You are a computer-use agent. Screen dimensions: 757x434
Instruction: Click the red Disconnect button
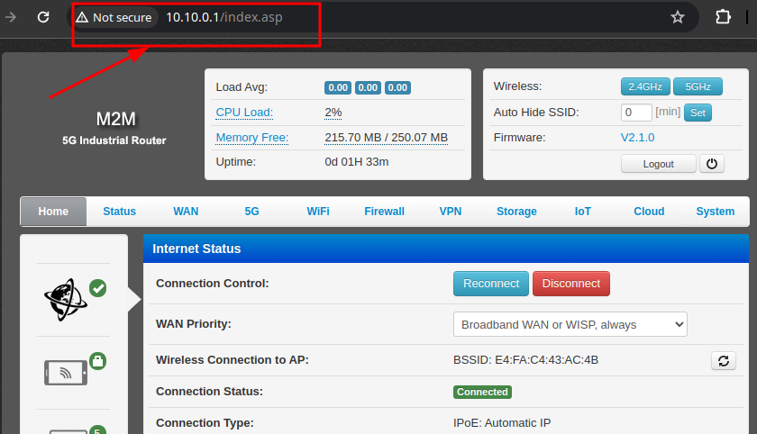pos(571,284)
